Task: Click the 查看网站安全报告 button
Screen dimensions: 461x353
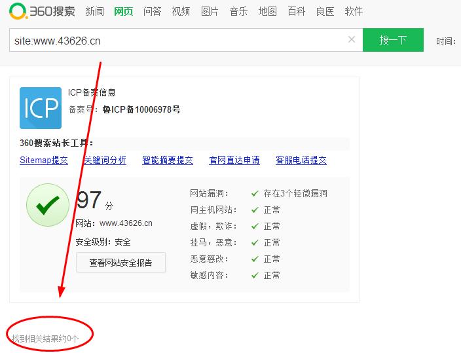Action: click(121, 262)
